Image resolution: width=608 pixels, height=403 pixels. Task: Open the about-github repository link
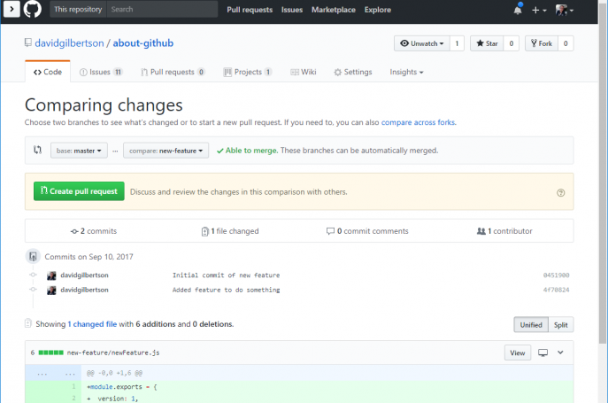(x=143, y=43)
